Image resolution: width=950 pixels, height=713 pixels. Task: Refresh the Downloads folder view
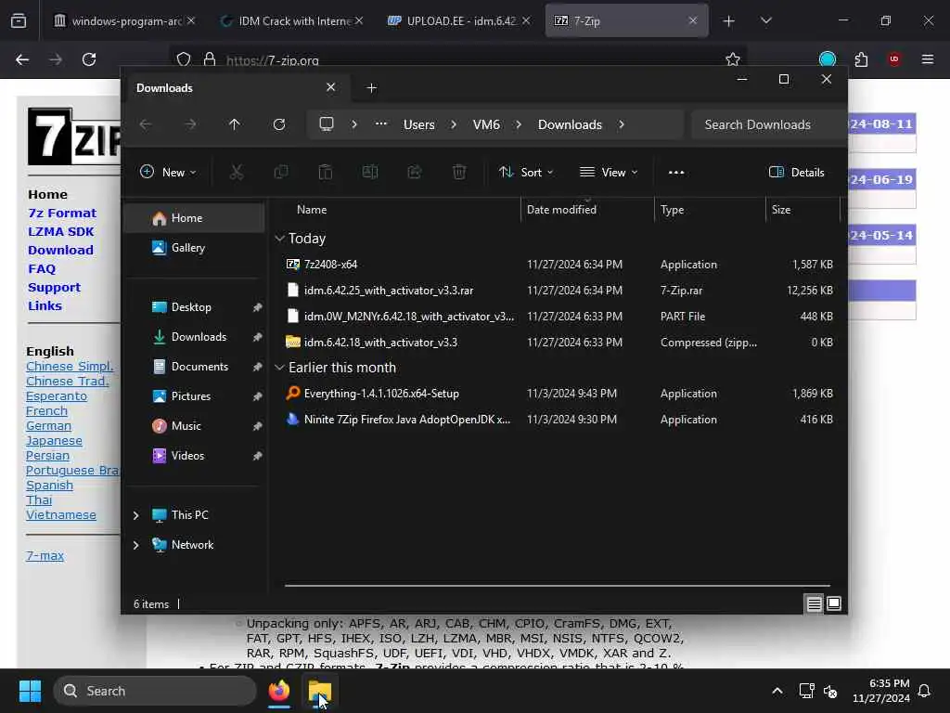tap(279, 124)
